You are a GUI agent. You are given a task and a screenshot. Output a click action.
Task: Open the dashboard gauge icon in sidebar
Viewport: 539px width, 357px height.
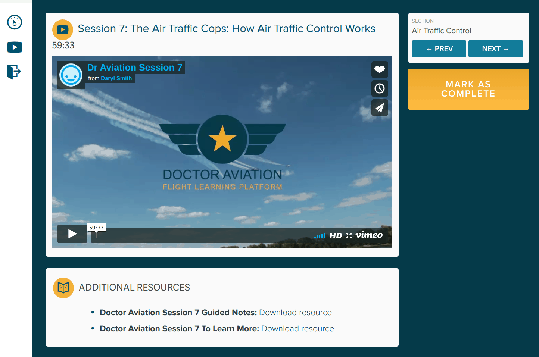(x=15, y=22)
